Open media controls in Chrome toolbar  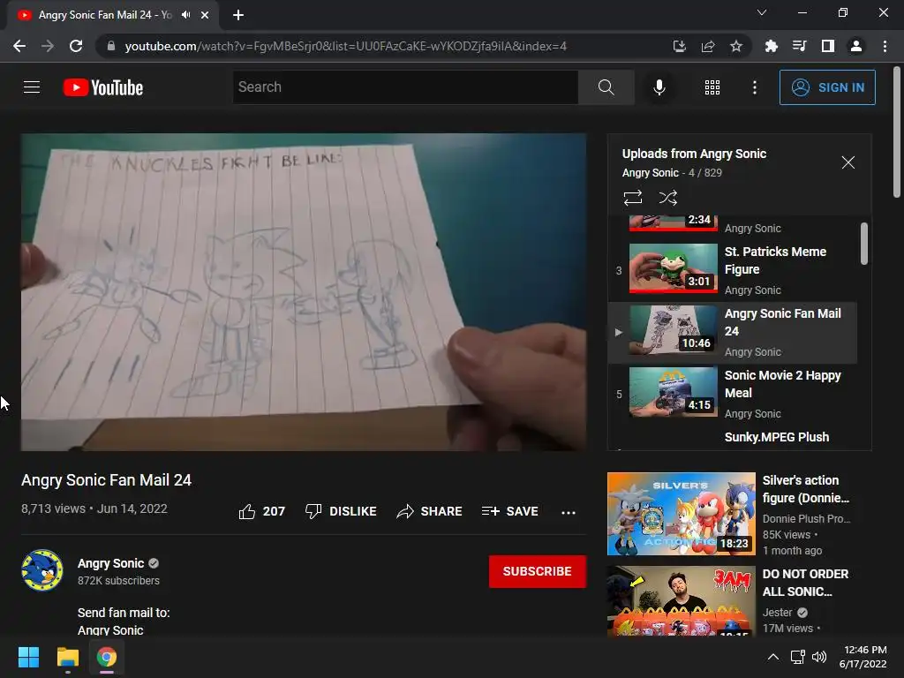pos(800,46)
